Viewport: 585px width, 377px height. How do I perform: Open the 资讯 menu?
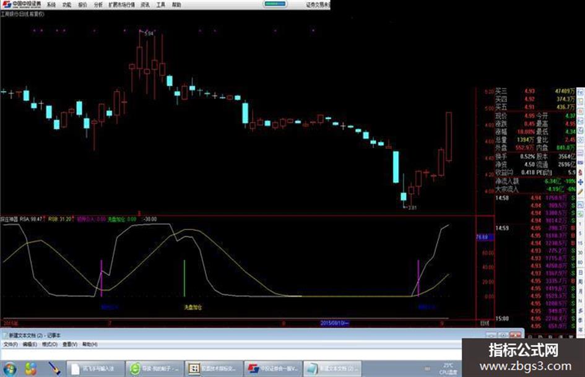coord(145,5)
